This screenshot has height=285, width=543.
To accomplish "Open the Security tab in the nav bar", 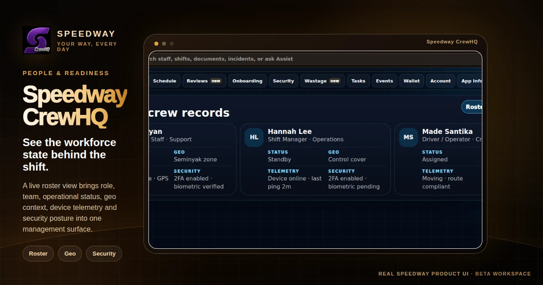I will pos(283,81).
